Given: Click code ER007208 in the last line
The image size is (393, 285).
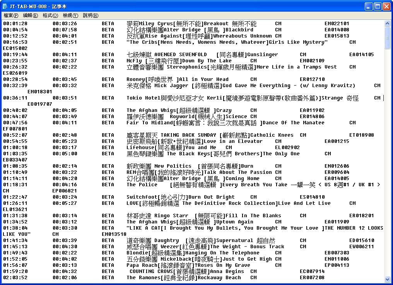Looking at the screenshot, I should pos(312,278).
